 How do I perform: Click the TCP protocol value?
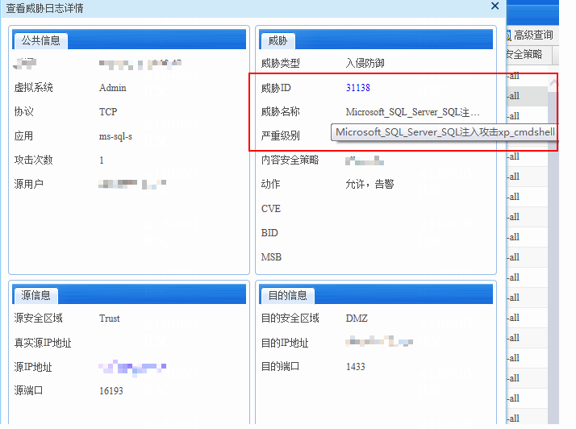click(x=108, y=112)
